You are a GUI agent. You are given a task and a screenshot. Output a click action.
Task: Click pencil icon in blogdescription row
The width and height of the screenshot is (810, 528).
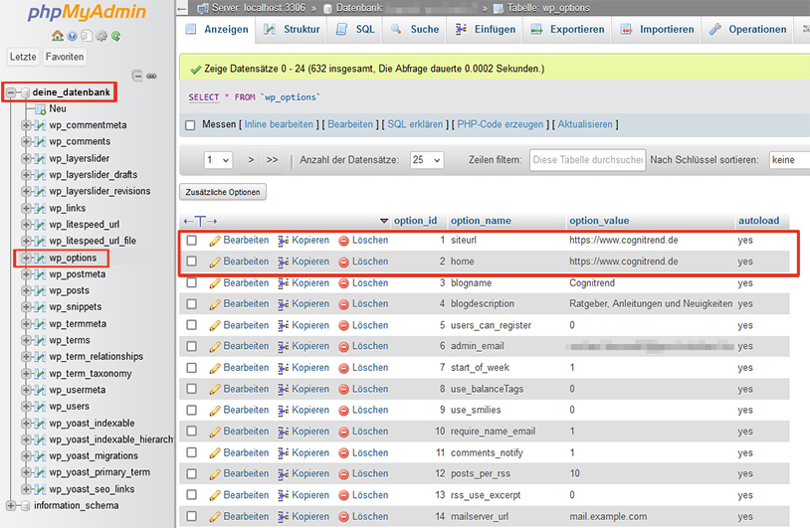[x=215, y=304]
